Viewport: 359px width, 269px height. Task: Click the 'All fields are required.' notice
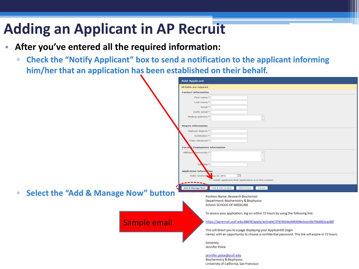[195, 87]
